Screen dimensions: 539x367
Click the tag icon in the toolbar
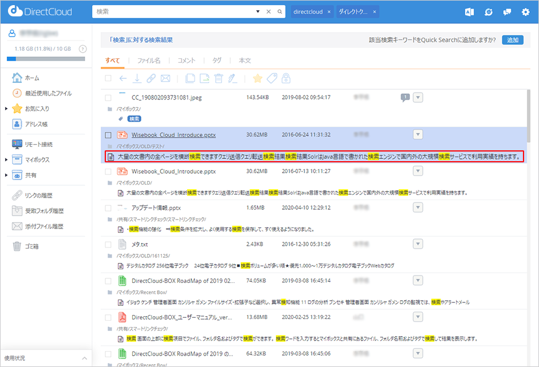(x=272, y=78)
